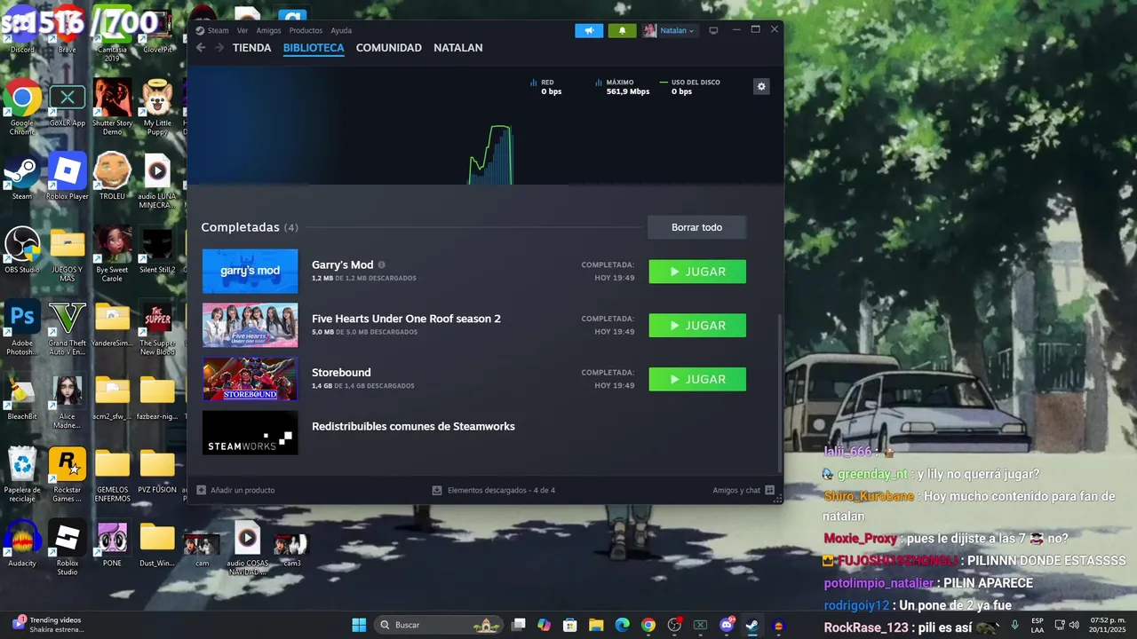
Task: Open the TROLEU desktop icon
Action: (x=112, y=177)
